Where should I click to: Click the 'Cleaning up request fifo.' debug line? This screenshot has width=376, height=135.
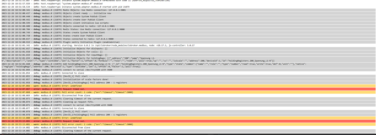point(188,102)
